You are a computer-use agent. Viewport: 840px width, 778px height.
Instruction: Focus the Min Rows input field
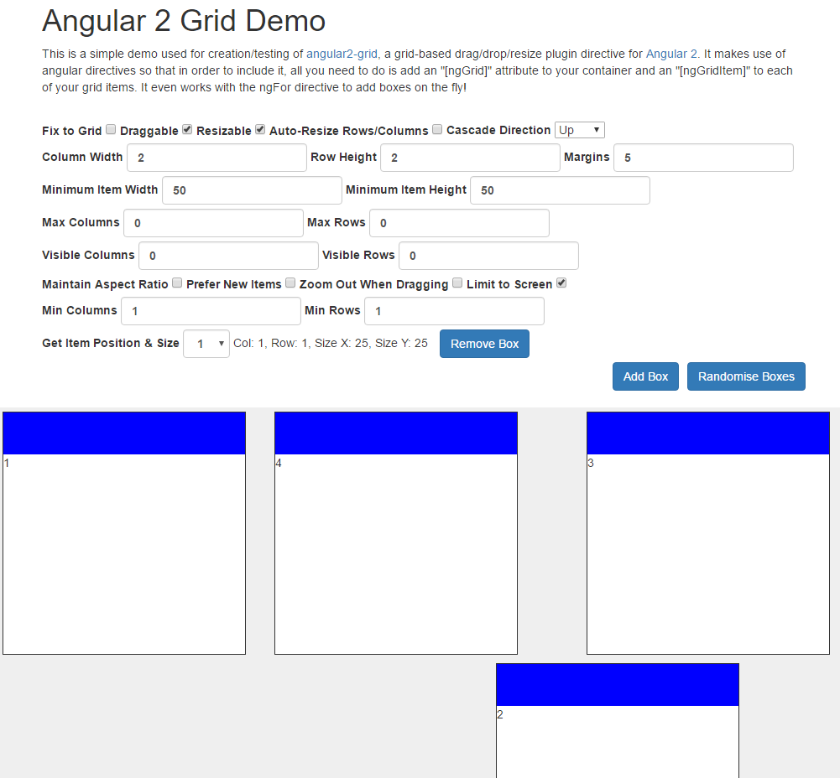click(x=454, y=311)
